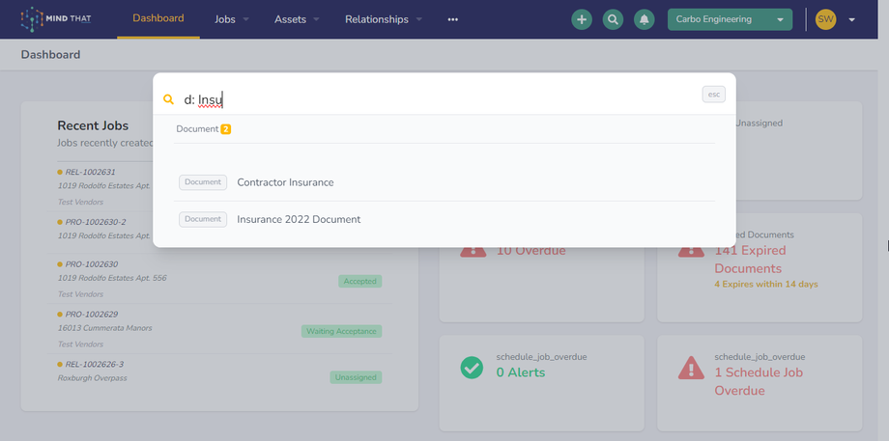Expand the Relationships dropdown arrow
The width and height of the screenshot is (889, 441).
click(x=419, y=19)
